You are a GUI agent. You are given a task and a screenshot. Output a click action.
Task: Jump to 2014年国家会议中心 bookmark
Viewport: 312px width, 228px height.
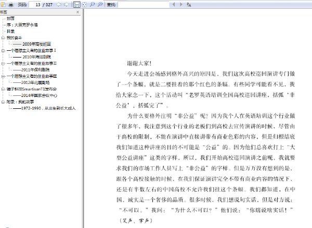tap(35, 95)
